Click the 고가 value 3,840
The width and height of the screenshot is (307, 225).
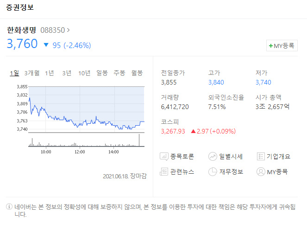(216, 82)
